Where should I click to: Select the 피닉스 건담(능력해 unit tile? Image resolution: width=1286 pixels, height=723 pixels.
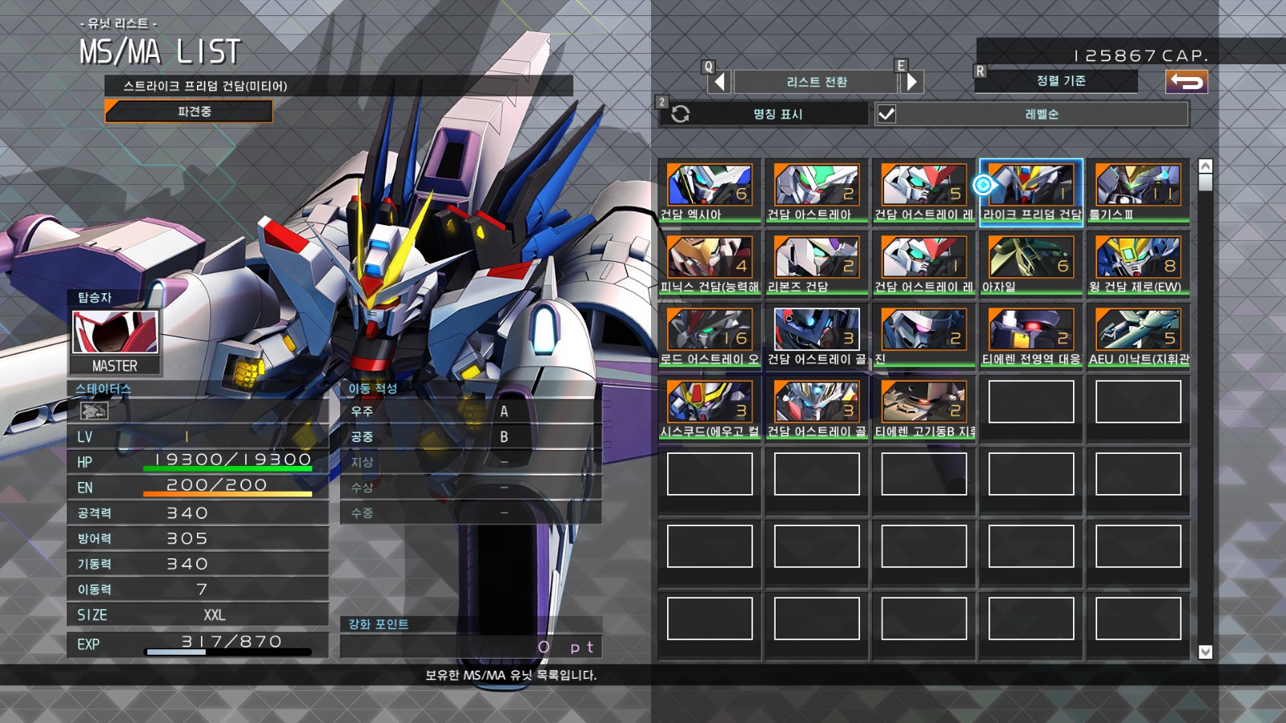coord(710,264)
